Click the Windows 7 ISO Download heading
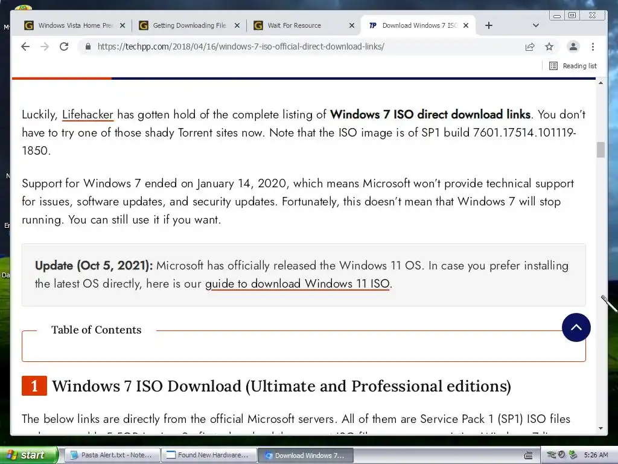Image resolution: width=618 pixels, height=464 pixels. [281, 386]
